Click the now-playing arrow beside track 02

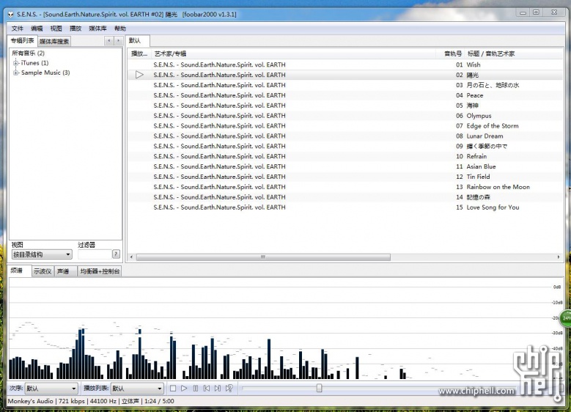click(x=139, y=75)
